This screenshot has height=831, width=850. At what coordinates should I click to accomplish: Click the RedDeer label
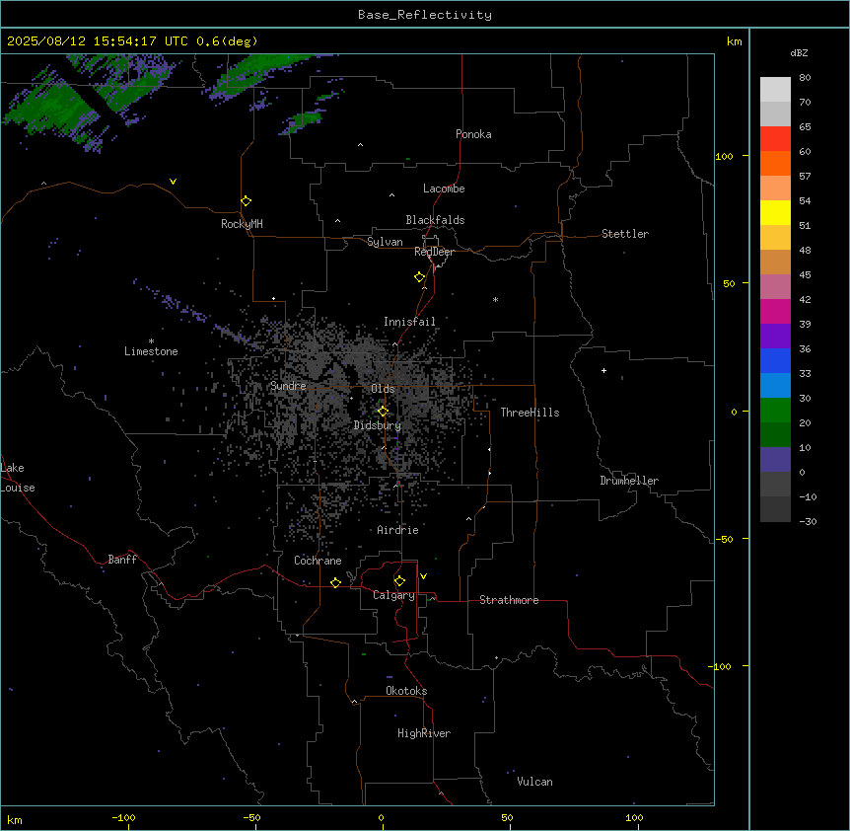(x=434, y=252)
